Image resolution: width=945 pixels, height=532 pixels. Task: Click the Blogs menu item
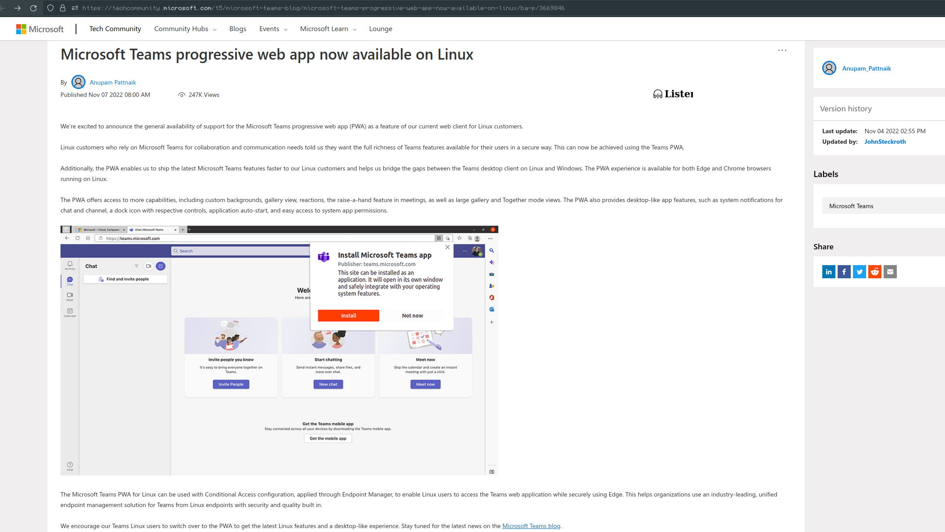(x=238, y=28)
